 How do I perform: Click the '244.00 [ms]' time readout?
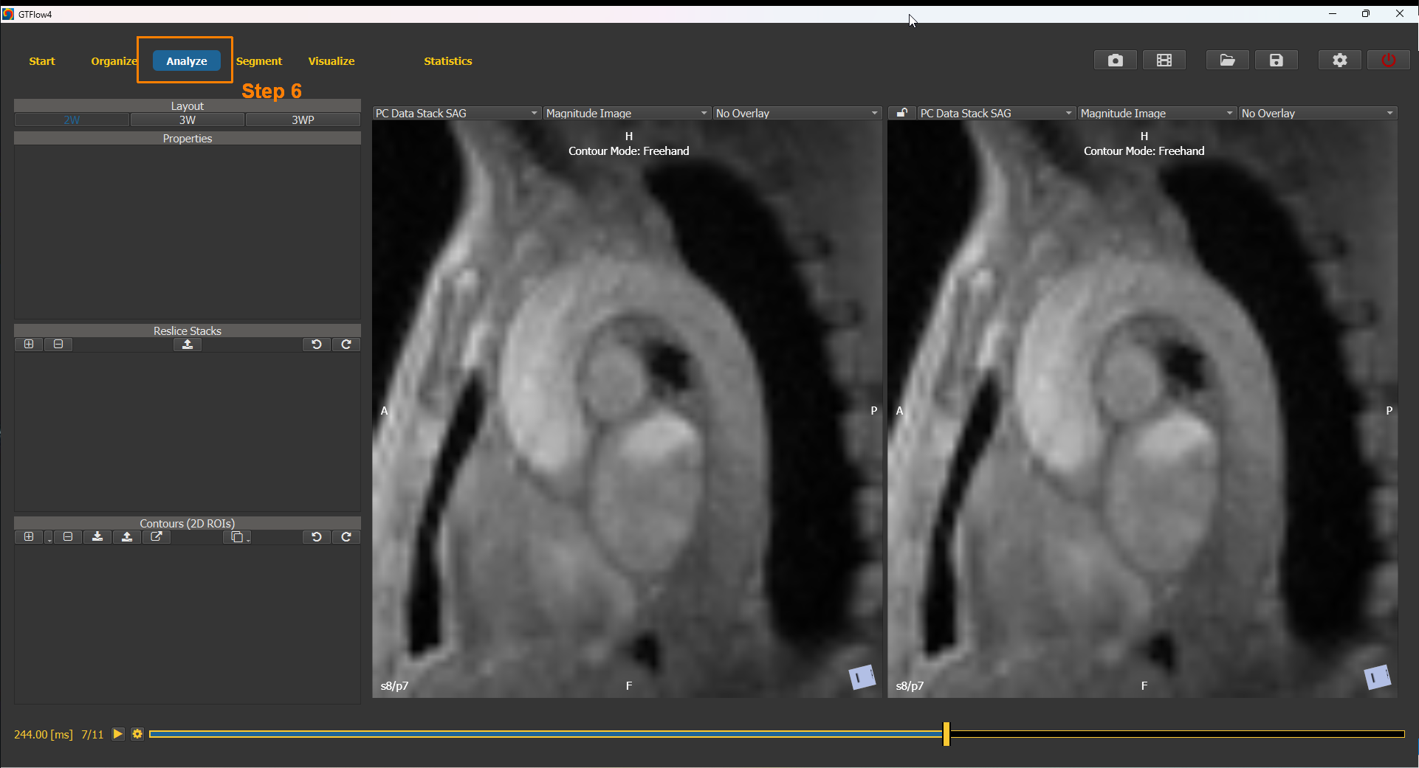pyautogui.click(x=44, y=735)
